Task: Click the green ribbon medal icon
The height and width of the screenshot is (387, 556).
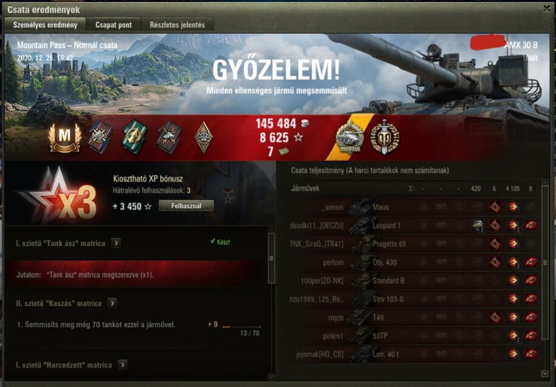Action: click(x=134, y=136)
